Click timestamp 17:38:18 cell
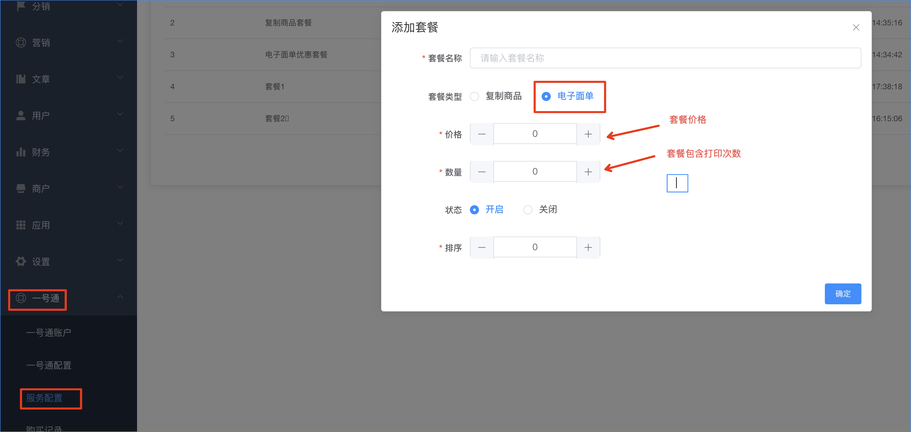 pyautogui.click(x=887, y=87)
